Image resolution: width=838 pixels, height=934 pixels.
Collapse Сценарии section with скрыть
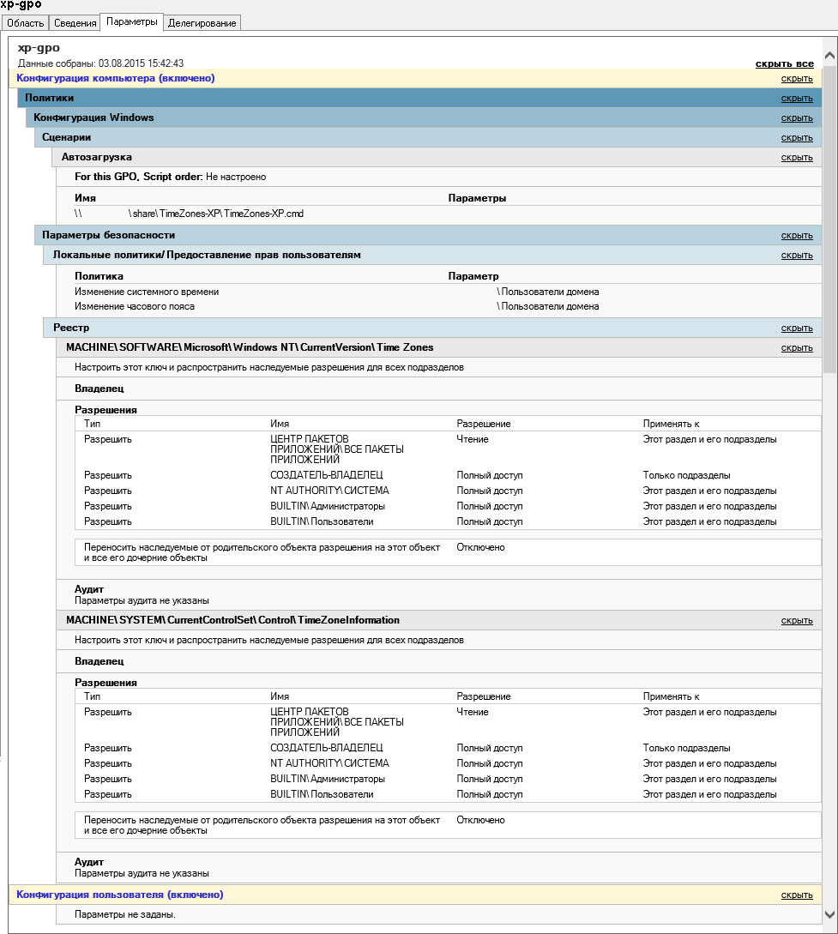point(797,137)
